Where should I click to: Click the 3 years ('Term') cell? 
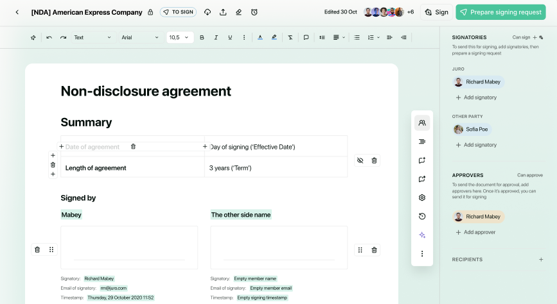276,168
